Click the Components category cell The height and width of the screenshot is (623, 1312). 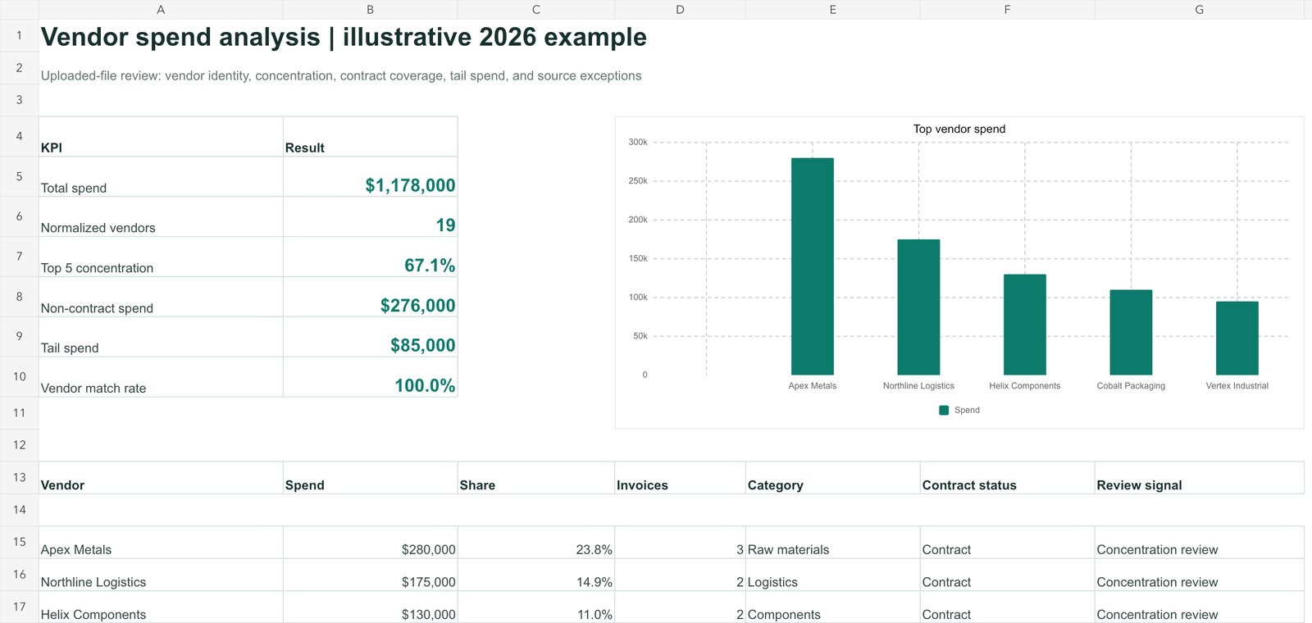(x=833, y=607)
